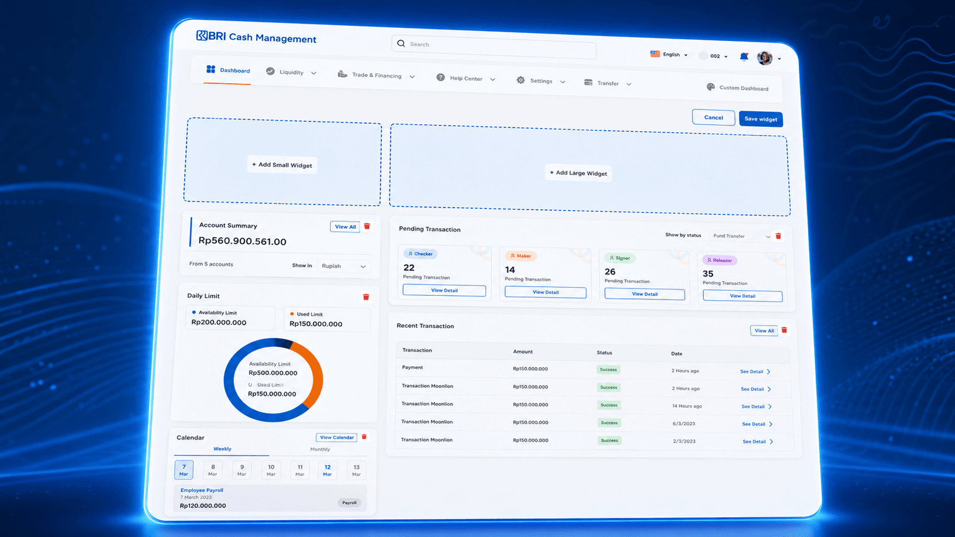955x537 pixels.
Task: Open the Liquidity menu
Action: (x=291, y=72)
